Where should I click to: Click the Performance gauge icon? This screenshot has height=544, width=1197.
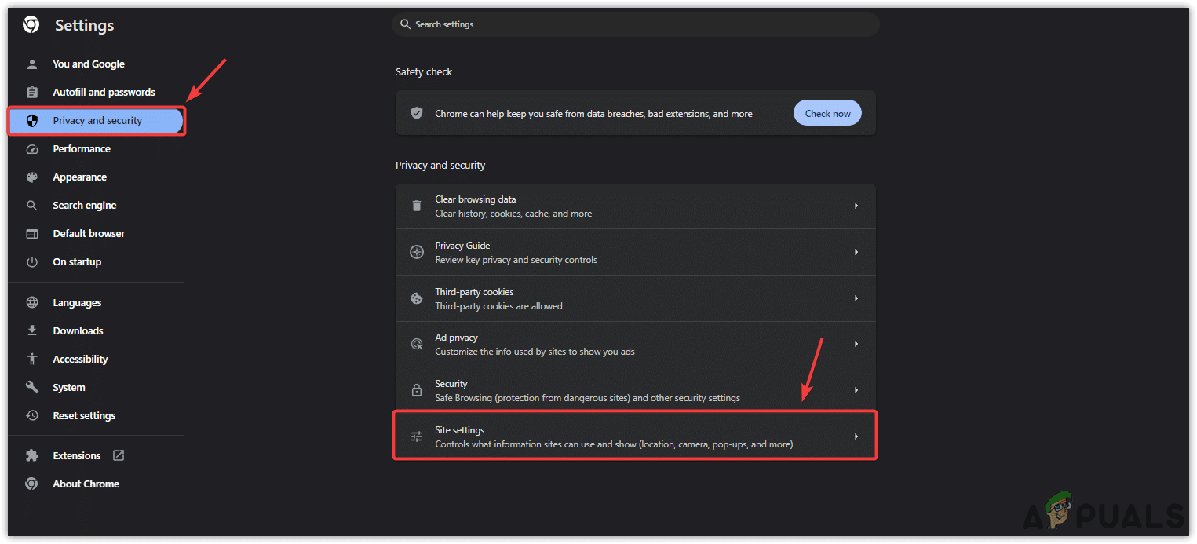32,149
